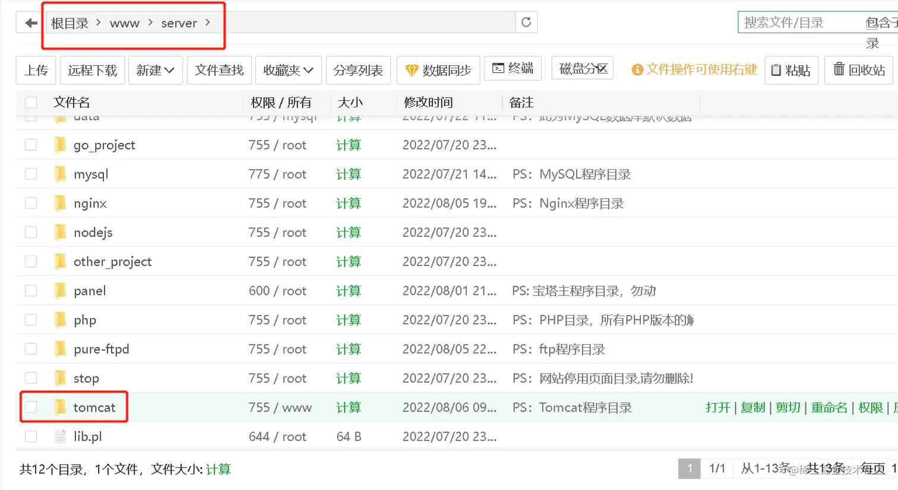898x490 pixels.
Task: Open 文件查找 file search
Action: coord(220,71)
